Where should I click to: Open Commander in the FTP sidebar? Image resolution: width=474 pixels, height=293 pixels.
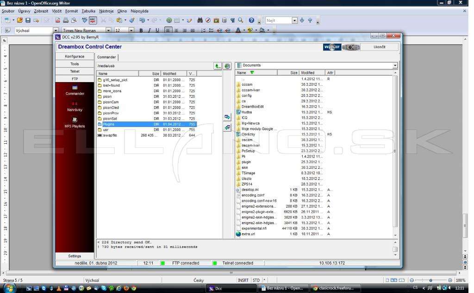75,90
